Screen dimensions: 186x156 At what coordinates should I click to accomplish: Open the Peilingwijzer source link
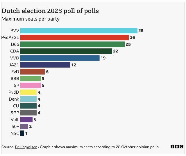click(x=26, y=147)
